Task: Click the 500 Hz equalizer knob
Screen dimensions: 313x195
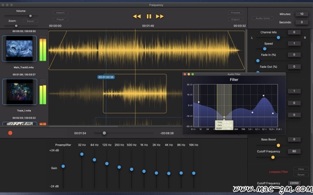Action: (131, 169)
